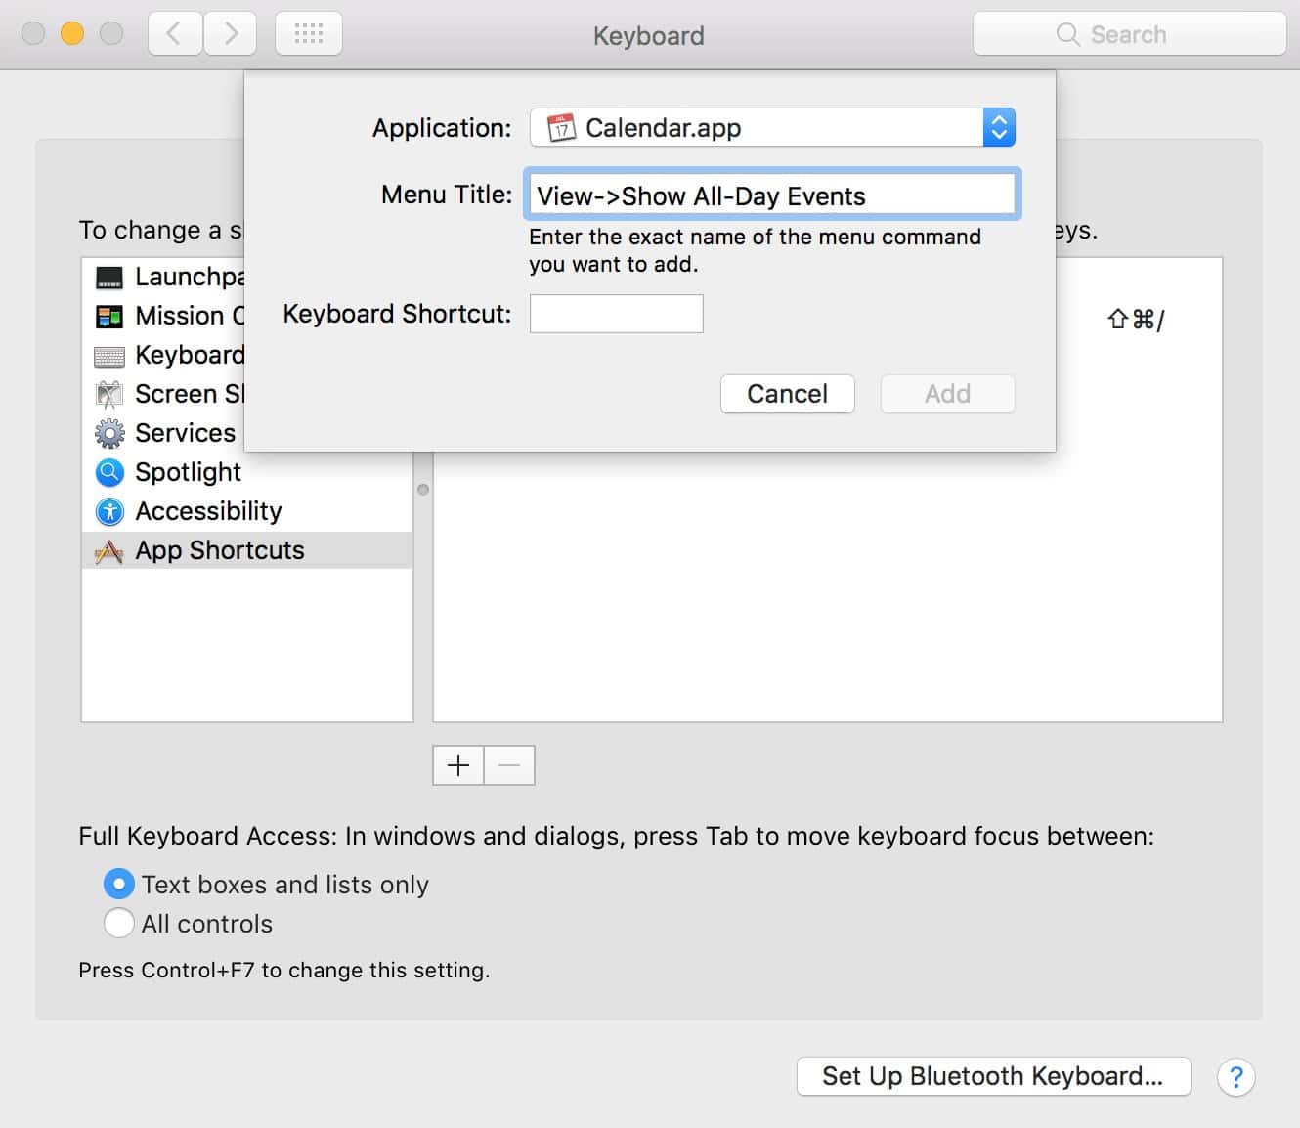The image size is (1300, 1128).
Task: Click the Launchpad icon in the category list
Action: pos(109,278)
